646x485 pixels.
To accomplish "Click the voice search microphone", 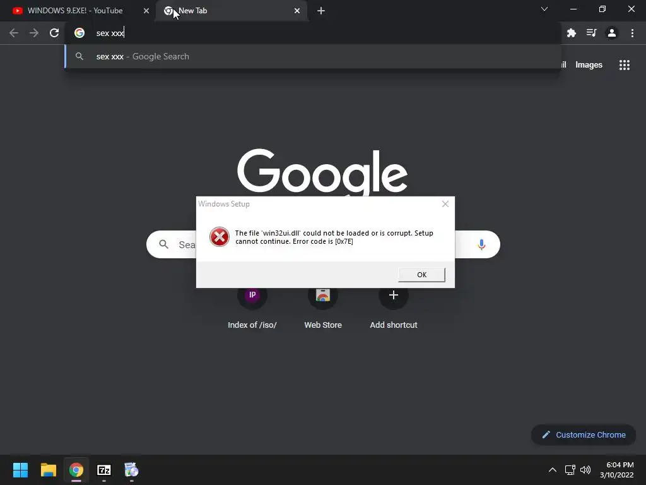I will [x=481, y=244].
